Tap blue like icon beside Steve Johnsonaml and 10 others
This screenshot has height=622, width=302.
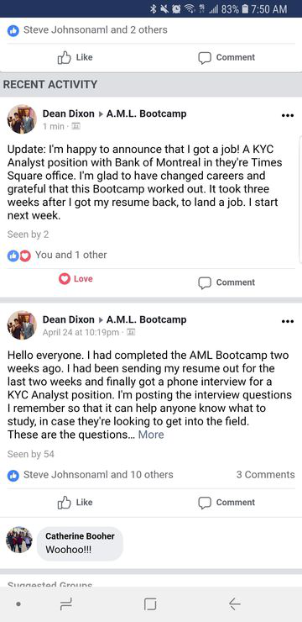pos(13,475)
